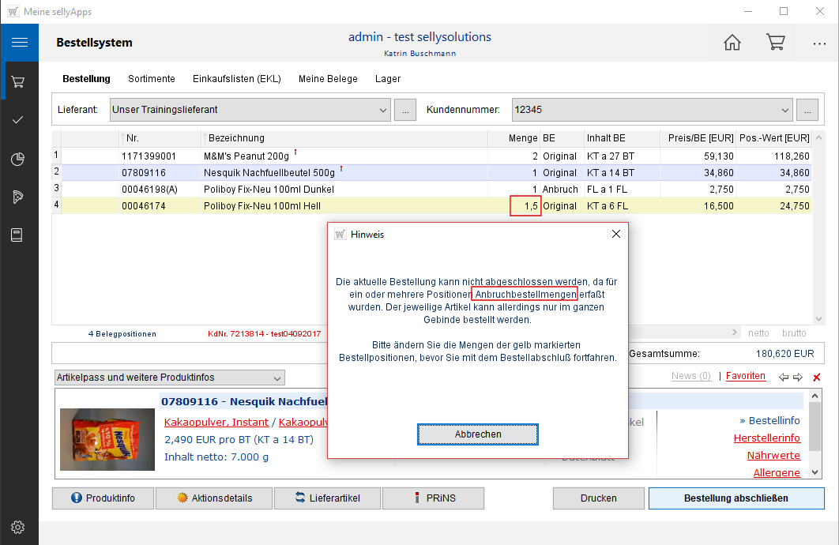Close the Hinweis dialog
This screenshot has width=839, height=545.
(x=616, y=234)
